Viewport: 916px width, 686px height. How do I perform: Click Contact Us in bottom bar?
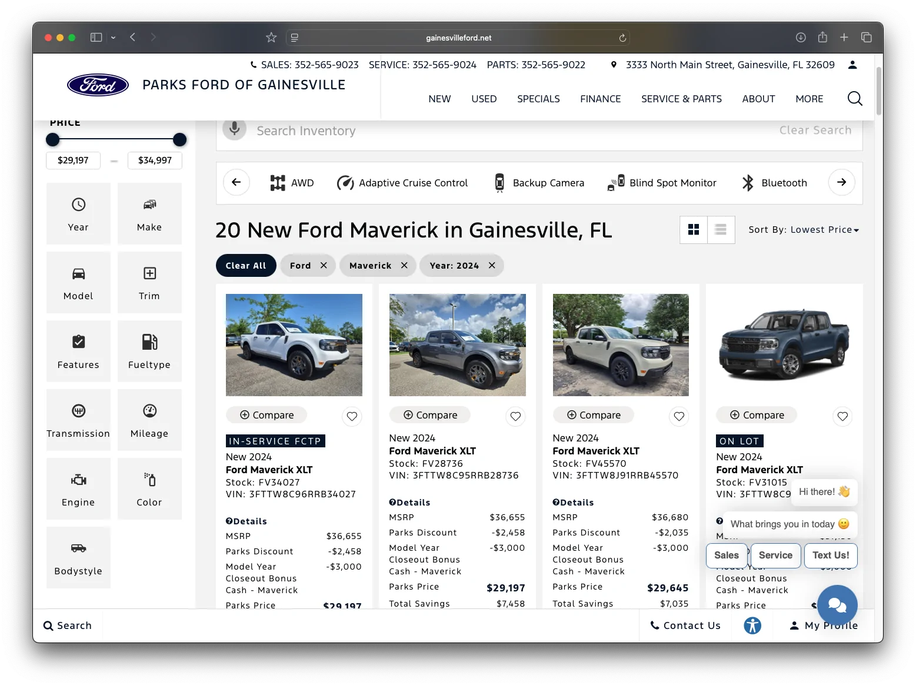[685, 625]
